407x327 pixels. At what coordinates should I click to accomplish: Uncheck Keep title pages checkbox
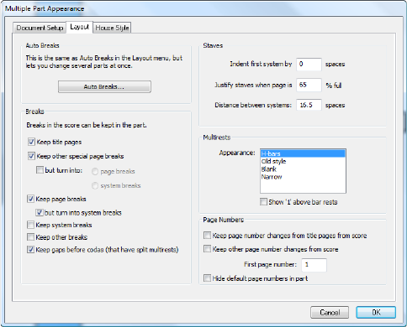coord(31,142)
